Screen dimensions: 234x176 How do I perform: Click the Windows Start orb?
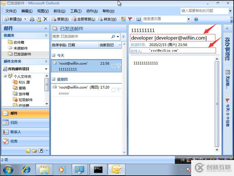coord(8,170)
